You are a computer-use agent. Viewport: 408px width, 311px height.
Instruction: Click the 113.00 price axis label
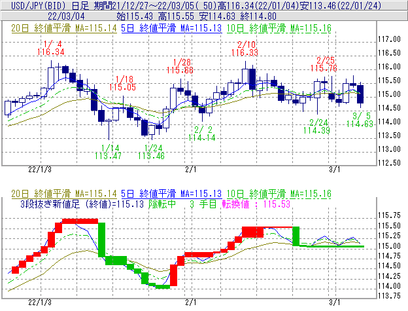[x=389, y=149]
